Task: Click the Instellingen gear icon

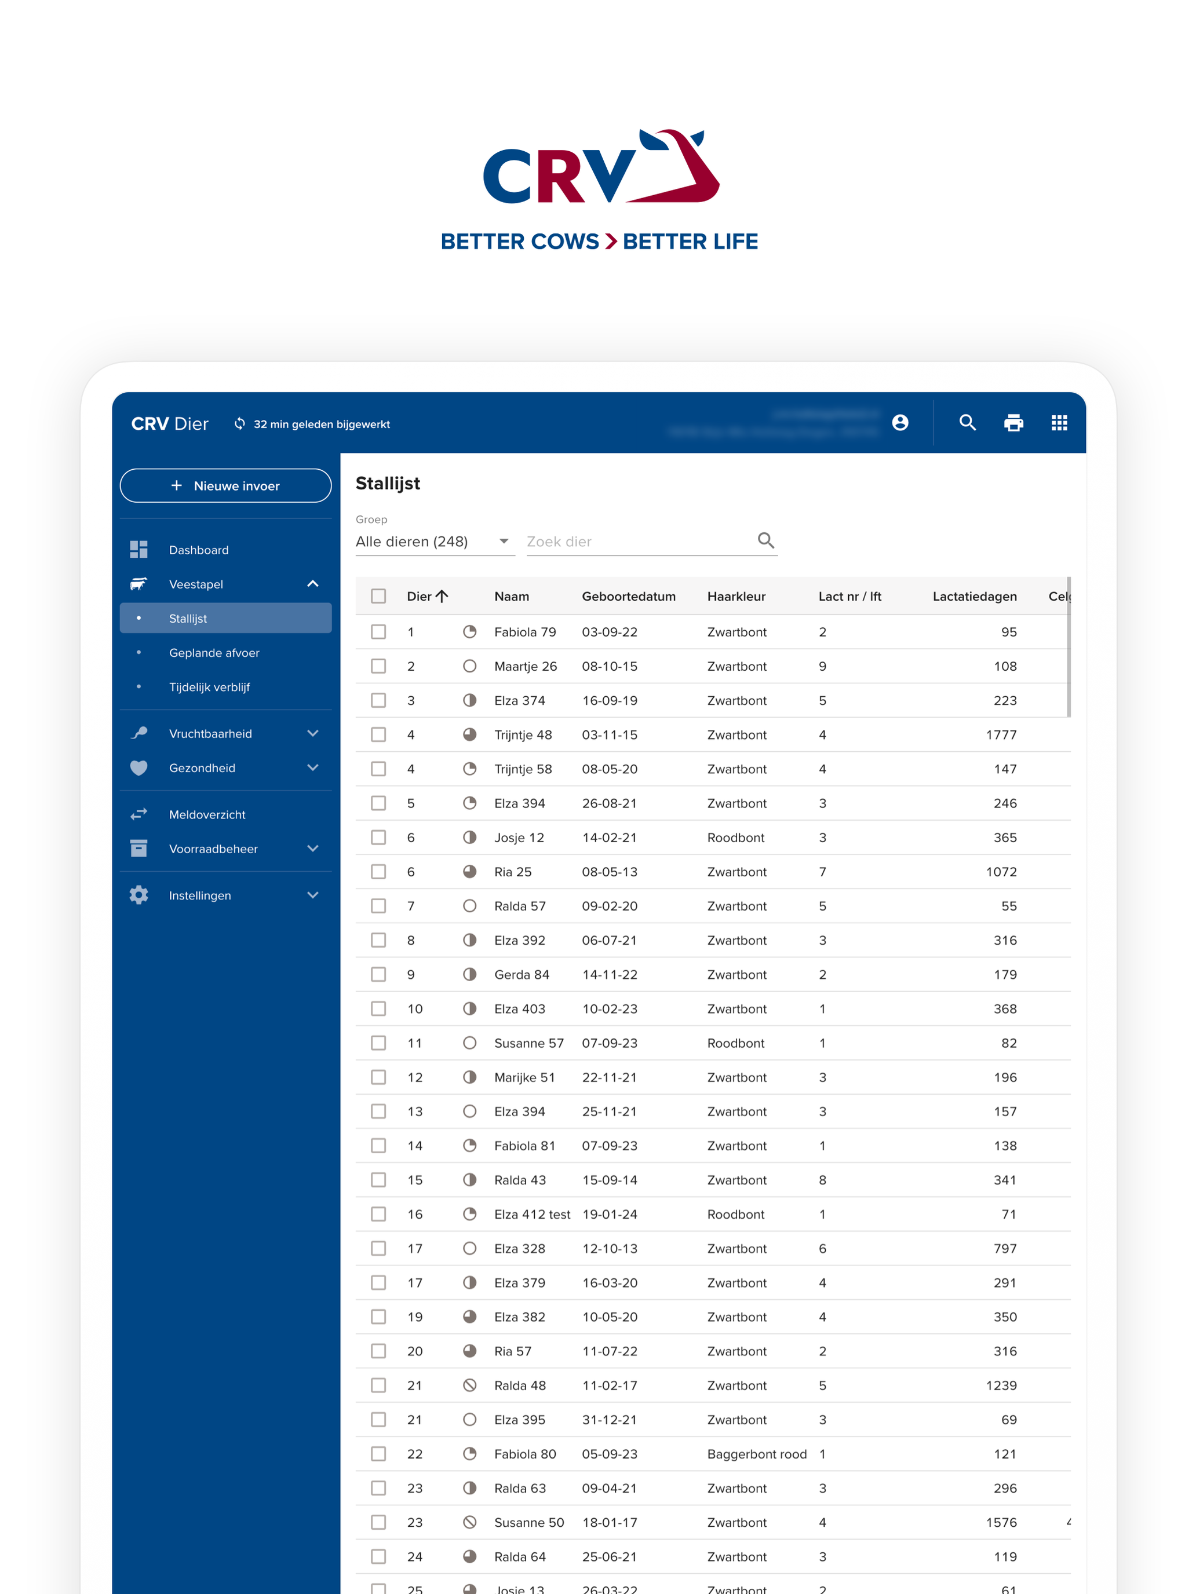Action: [x=138, y=895]
